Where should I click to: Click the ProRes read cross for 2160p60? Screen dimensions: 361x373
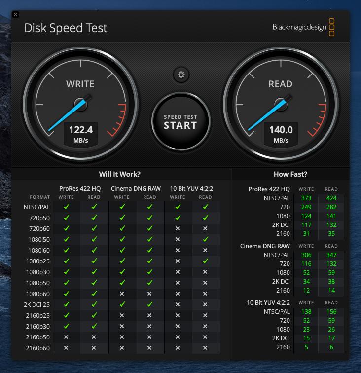click(x=94, y=348)
